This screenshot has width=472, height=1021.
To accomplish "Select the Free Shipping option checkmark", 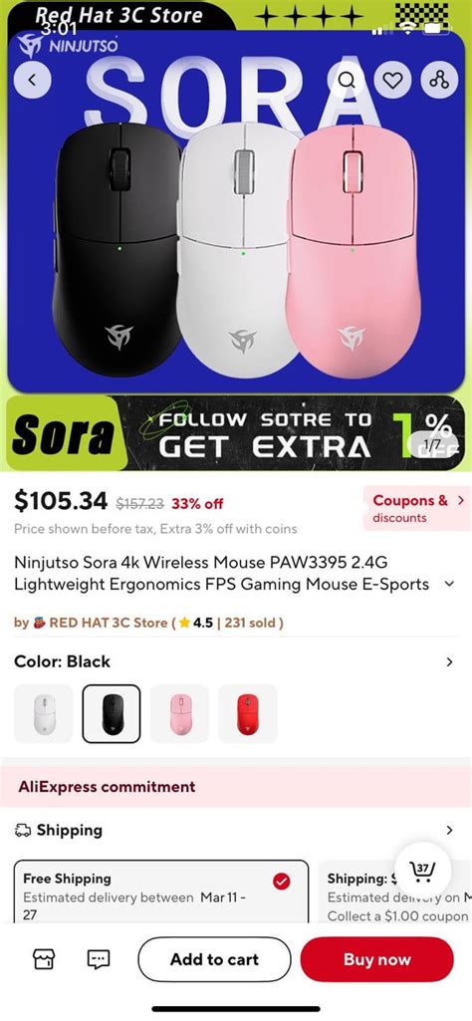I will click(281, 882).
